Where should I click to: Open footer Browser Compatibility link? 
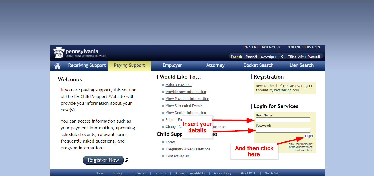190,173
